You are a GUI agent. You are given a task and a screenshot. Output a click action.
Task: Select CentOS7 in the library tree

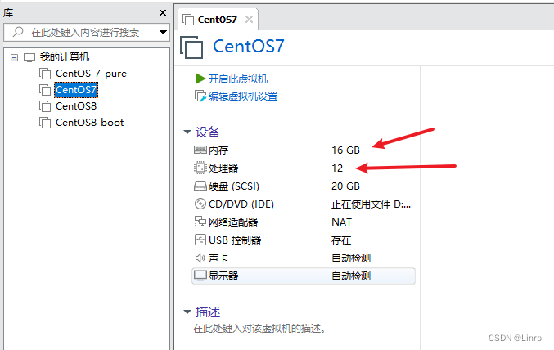pos(76,90)
